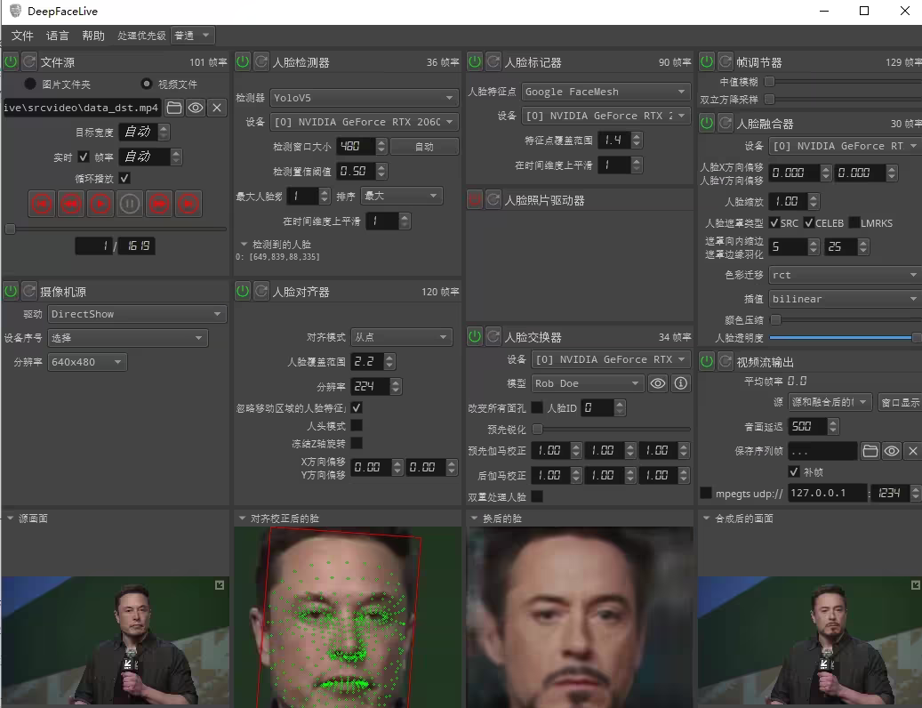Open the 排序 最大 dropdown
The width and height of the screenshot is (922, 708).
point(401,196)
